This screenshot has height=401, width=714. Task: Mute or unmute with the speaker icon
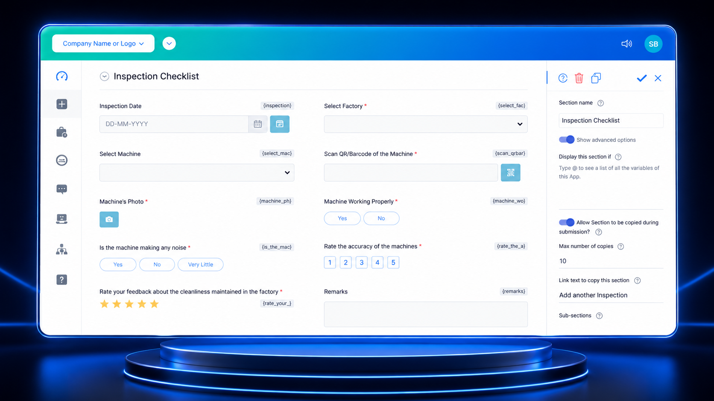click(x=626, y=43)
